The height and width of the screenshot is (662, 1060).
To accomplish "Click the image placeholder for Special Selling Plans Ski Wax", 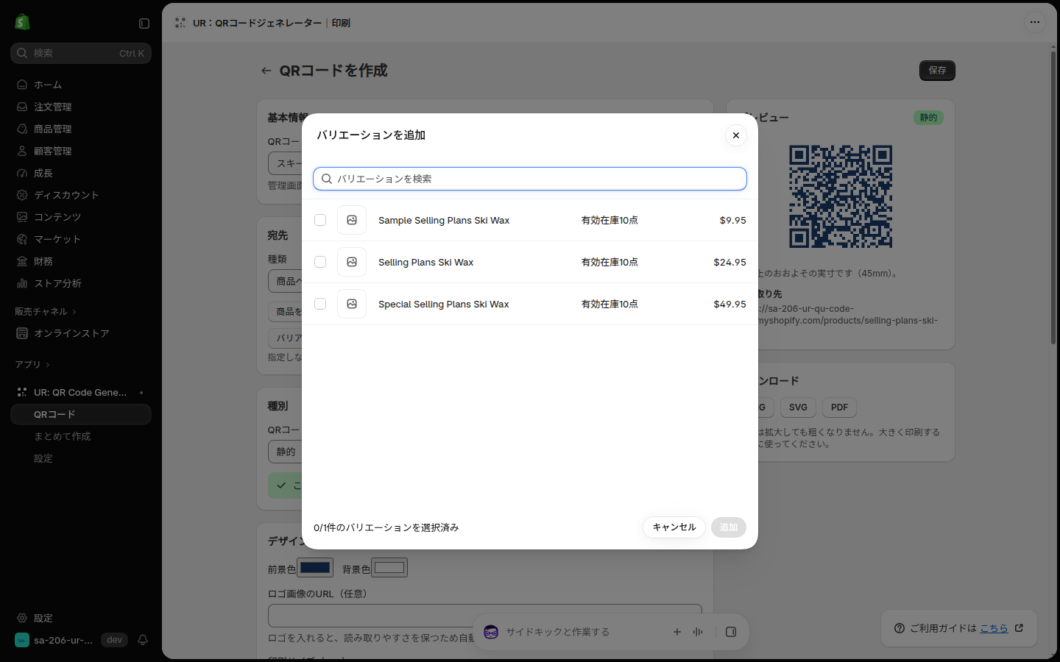I will [352, 304].
